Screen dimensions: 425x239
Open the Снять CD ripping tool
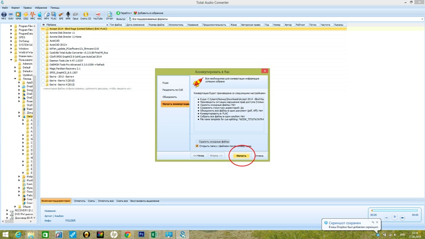pyautogui.click(x=85, y=16)
